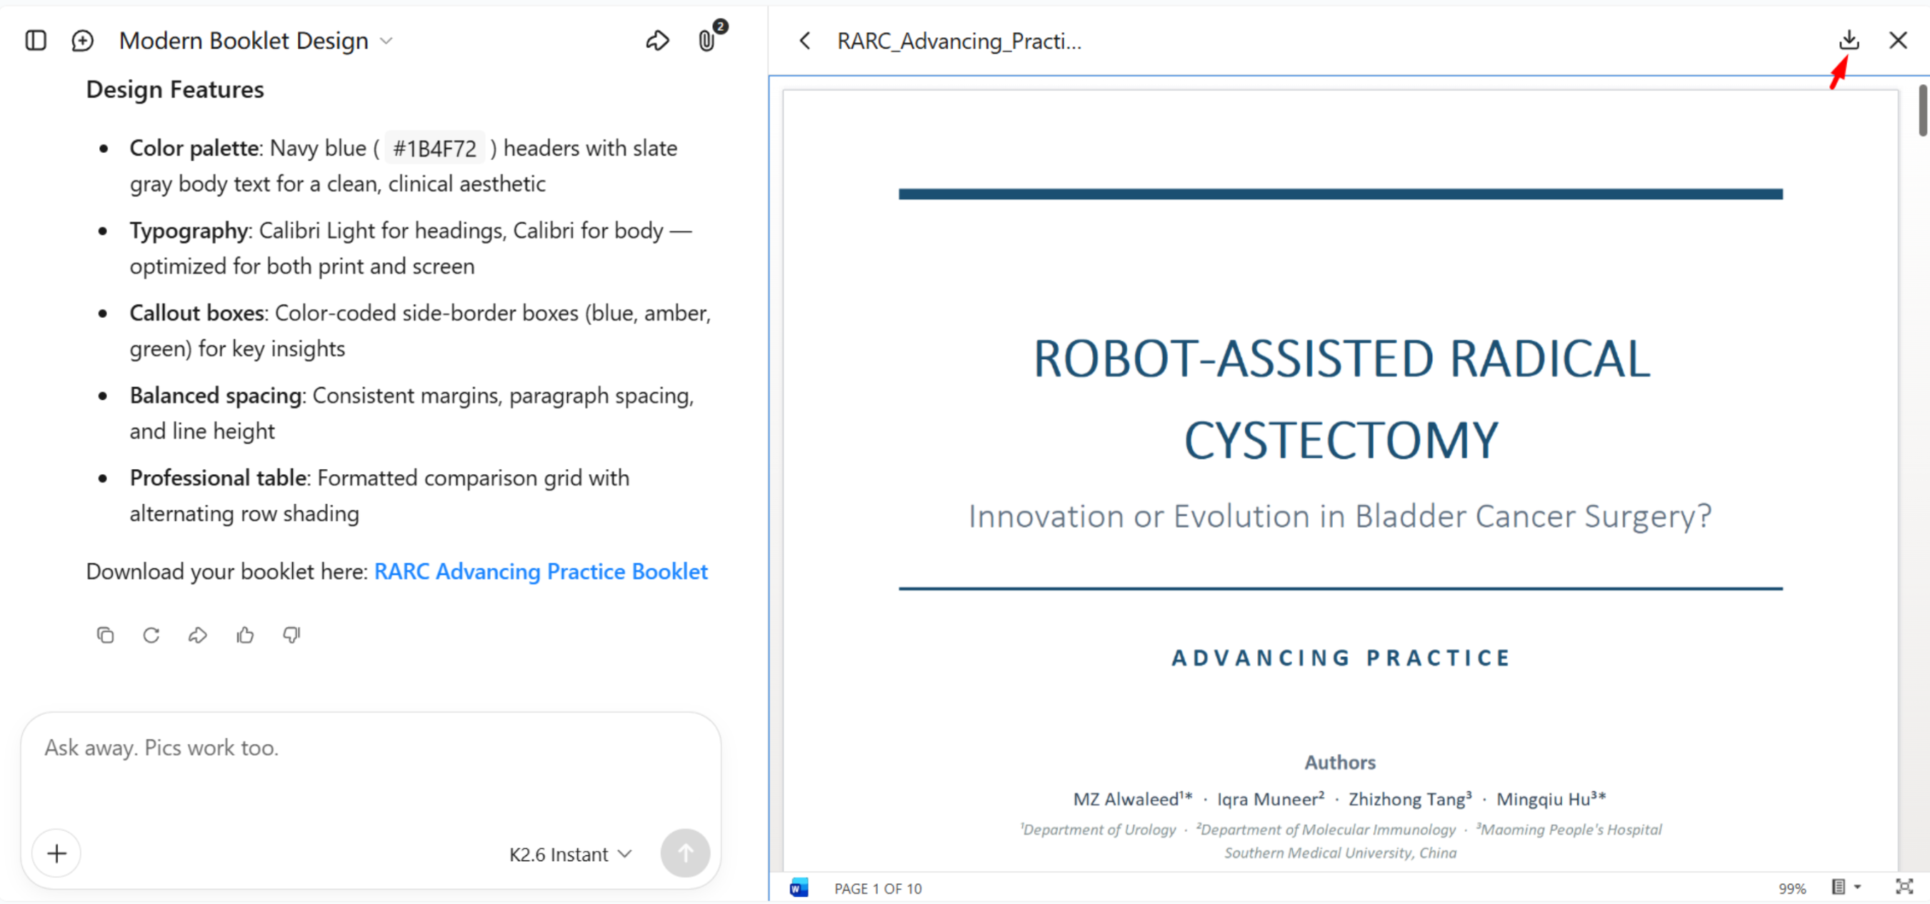
Task: Open the page view mode dropdown
Action: click(1846, 888)
